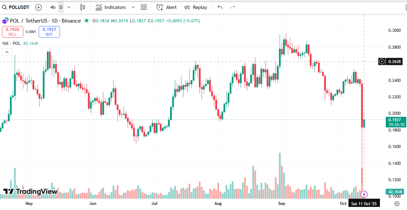Click the purple lightning bolt event icon

coord(364,194)
